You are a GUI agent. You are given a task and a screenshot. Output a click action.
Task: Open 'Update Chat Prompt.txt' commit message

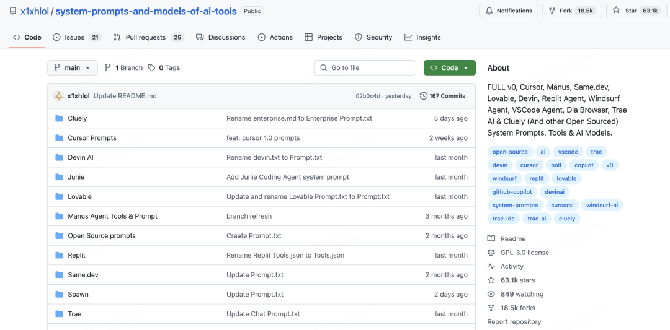(x=263, y=314)
